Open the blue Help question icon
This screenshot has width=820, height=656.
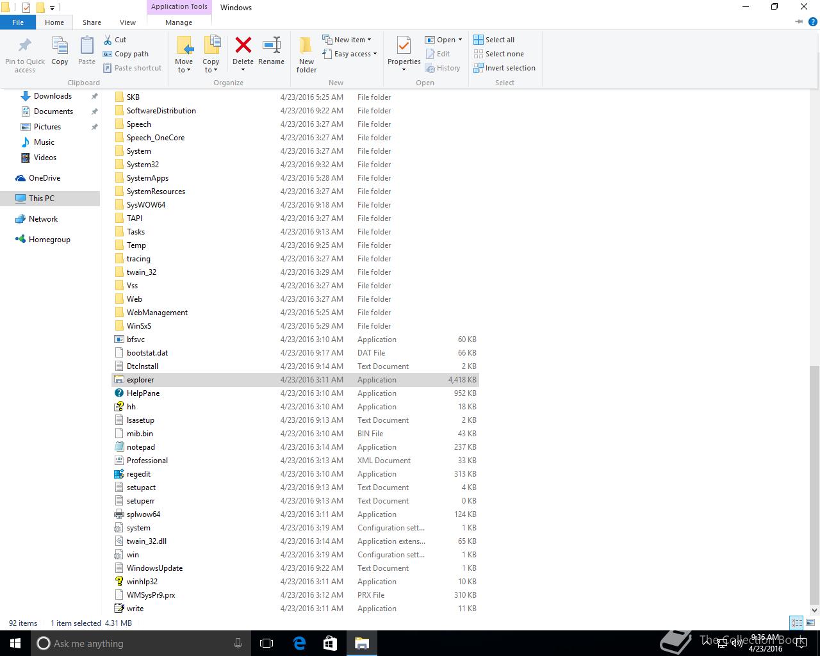click(813, 22)
